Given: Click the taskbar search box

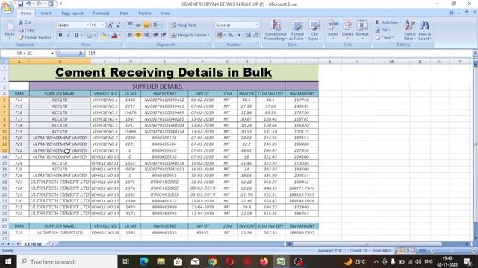Looking at the screenshot, I should (67, 261).
